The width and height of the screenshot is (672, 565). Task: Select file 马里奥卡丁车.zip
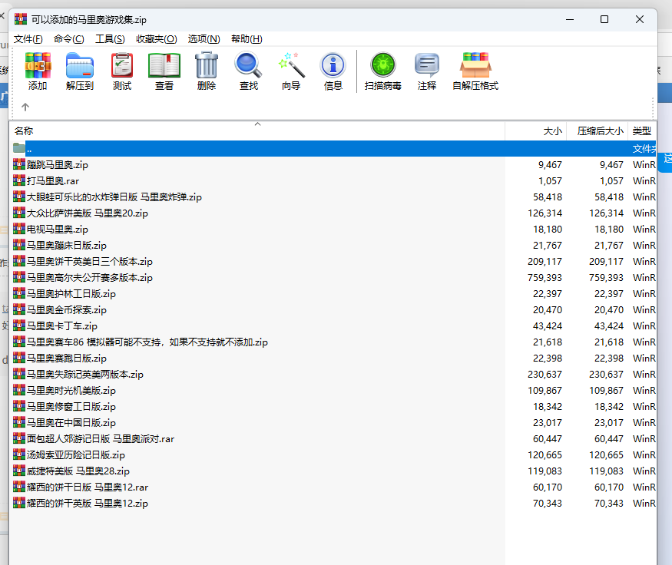pos(62,326)
